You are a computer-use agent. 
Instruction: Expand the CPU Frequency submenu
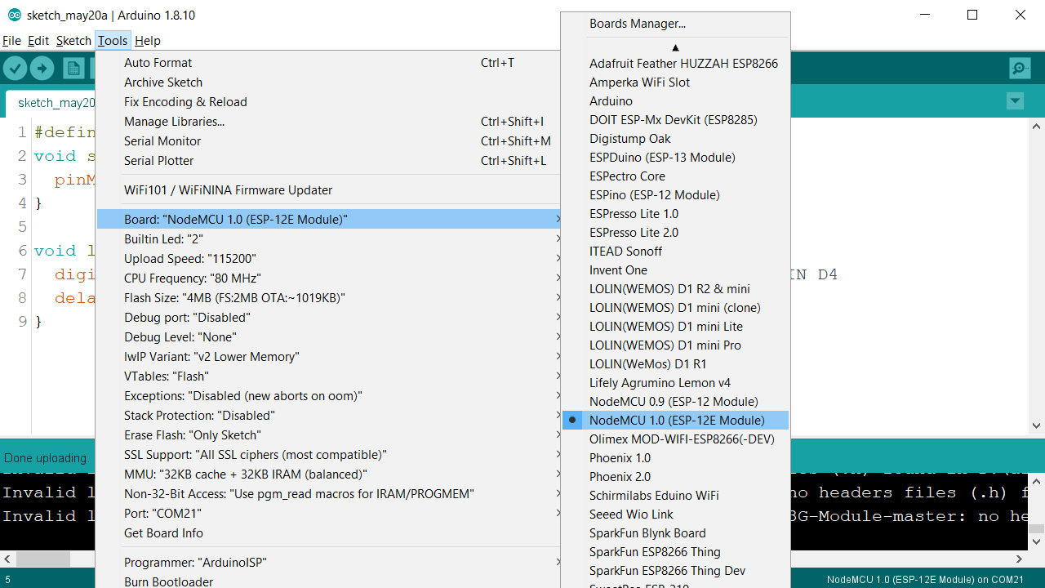click(330, 278)
